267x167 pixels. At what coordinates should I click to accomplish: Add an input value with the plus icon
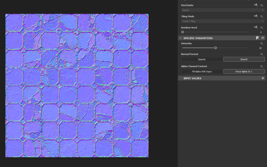pyautogui.click(x=263, y=78)
